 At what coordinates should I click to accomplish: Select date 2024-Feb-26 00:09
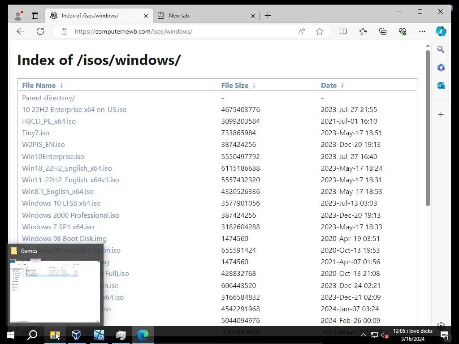click(351, 321)
